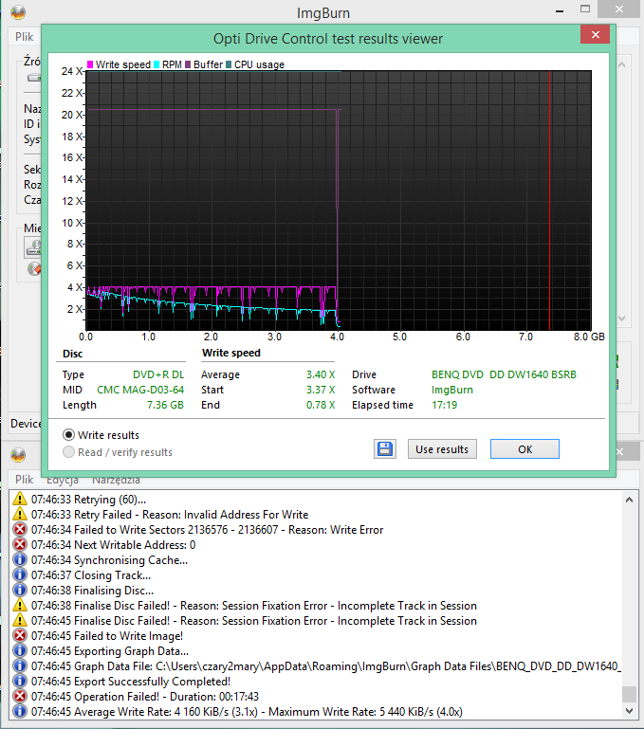Click error icon beside Failed to Write Sectors
The image size is (644, 729).
[20, 529]
